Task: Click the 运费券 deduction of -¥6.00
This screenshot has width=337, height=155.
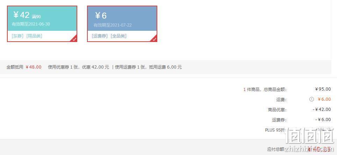Action: pyautogui.click(x=323, y=120)
